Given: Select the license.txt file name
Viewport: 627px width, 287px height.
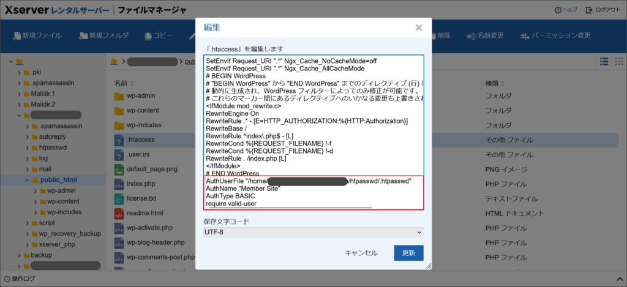Looking at the screenshot, I should pyautogui.click(x=141, y=198).
